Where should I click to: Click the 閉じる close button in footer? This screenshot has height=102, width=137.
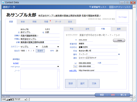(124, 95)
